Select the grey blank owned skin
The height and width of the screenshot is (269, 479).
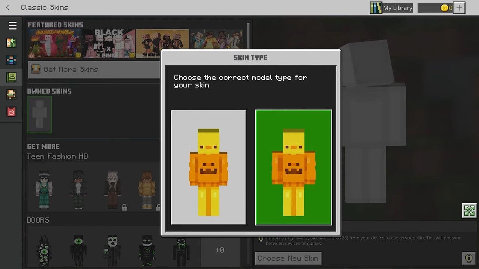[x=39, y=114]
